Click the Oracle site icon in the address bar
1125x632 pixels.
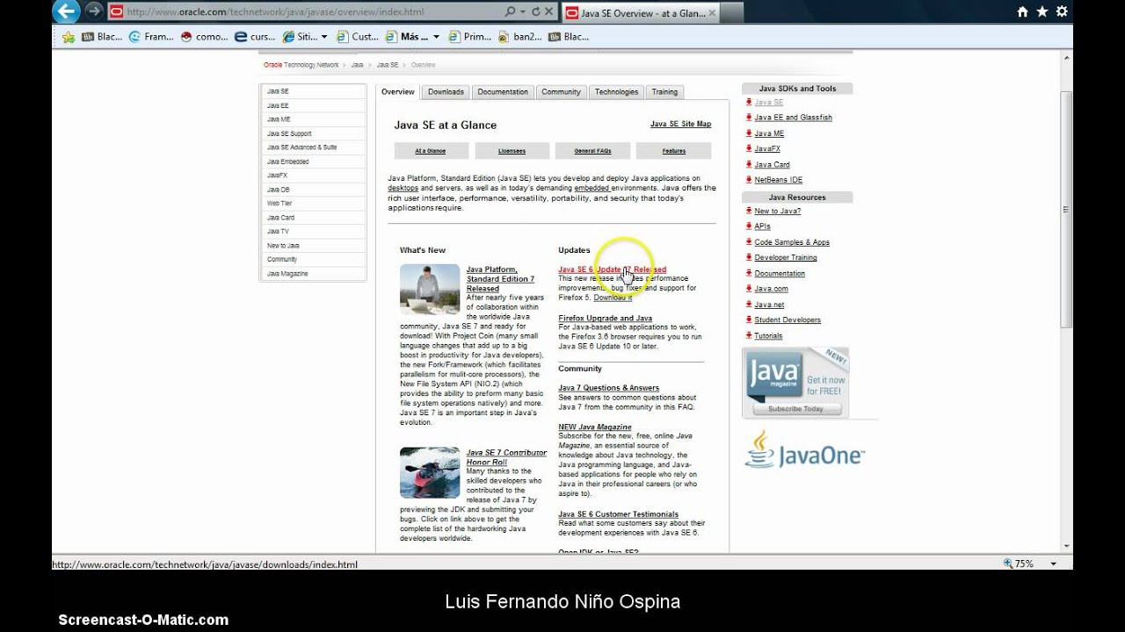[x=116, y=11]
